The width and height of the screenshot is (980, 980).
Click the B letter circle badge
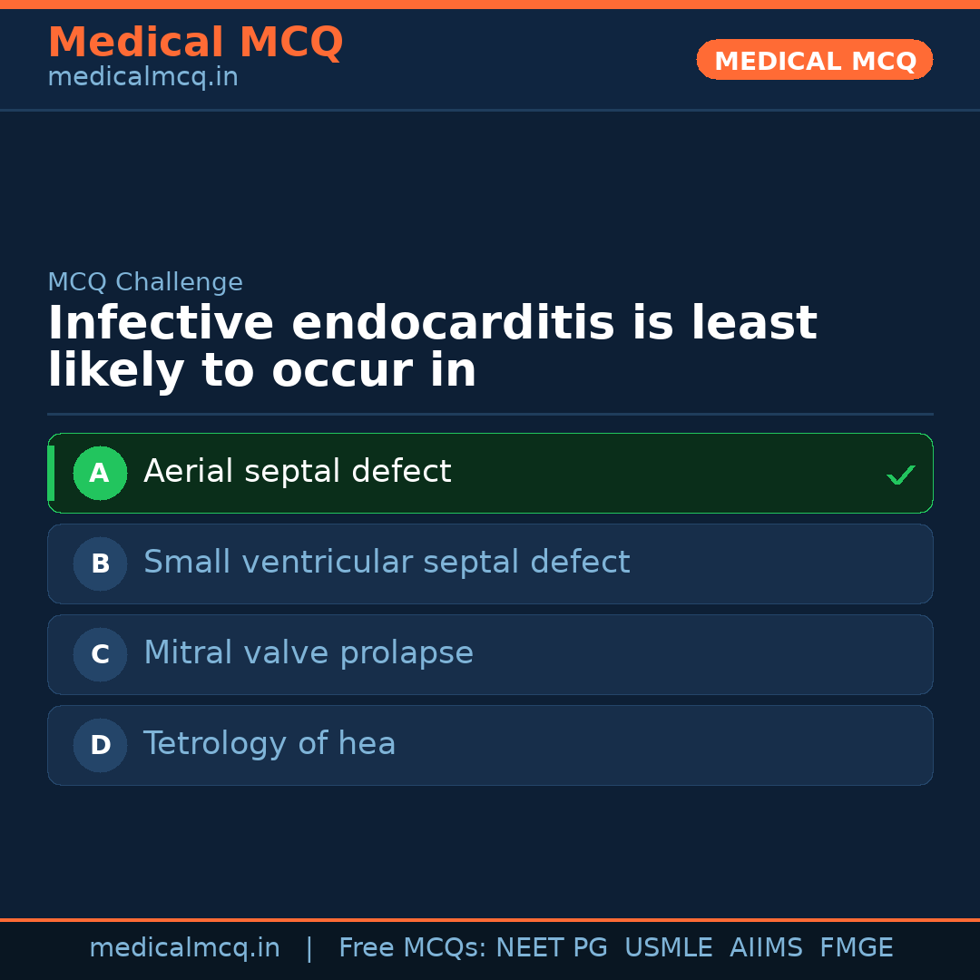(100, 563)
